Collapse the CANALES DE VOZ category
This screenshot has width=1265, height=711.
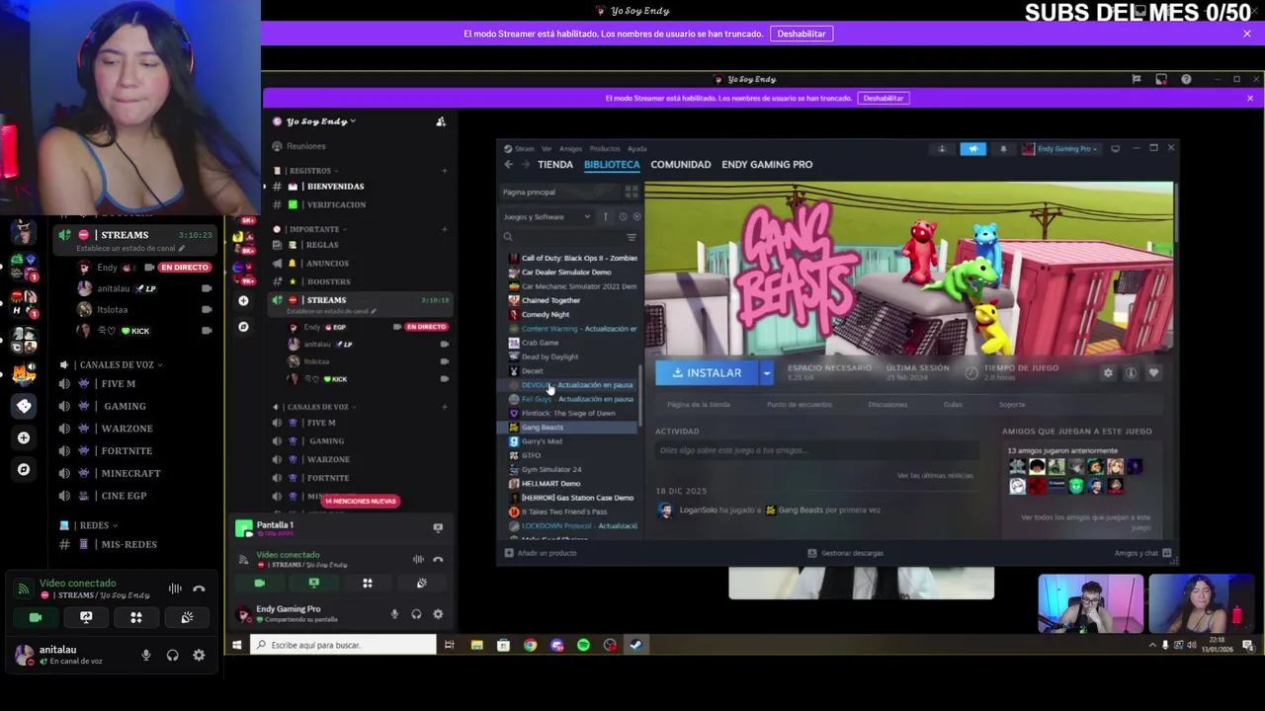point(117,365)
